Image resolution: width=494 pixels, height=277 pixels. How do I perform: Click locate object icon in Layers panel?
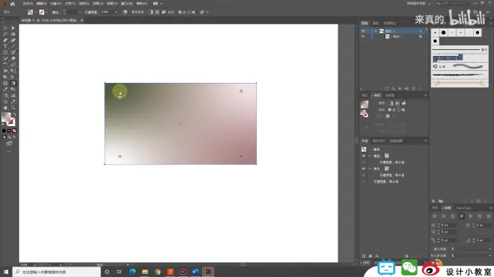pos(393,89)
